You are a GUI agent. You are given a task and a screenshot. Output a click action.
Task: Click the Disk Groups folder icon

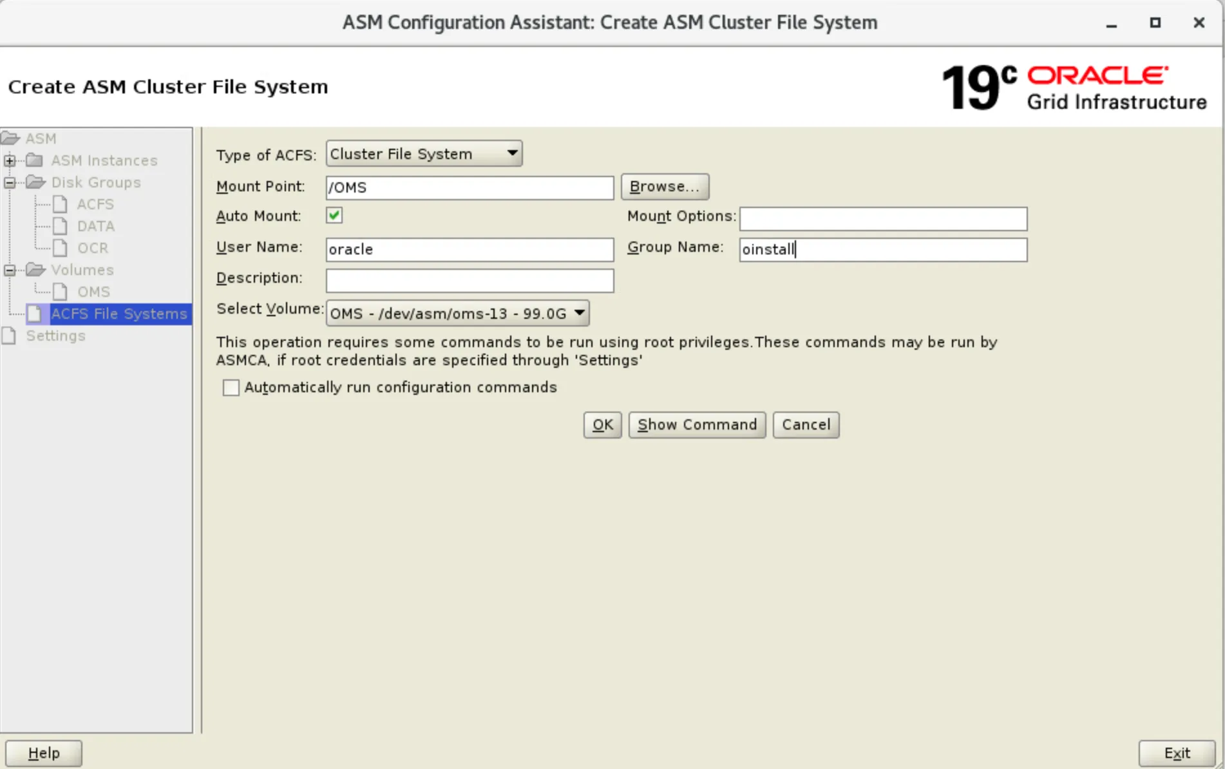[x=35, y=182]
